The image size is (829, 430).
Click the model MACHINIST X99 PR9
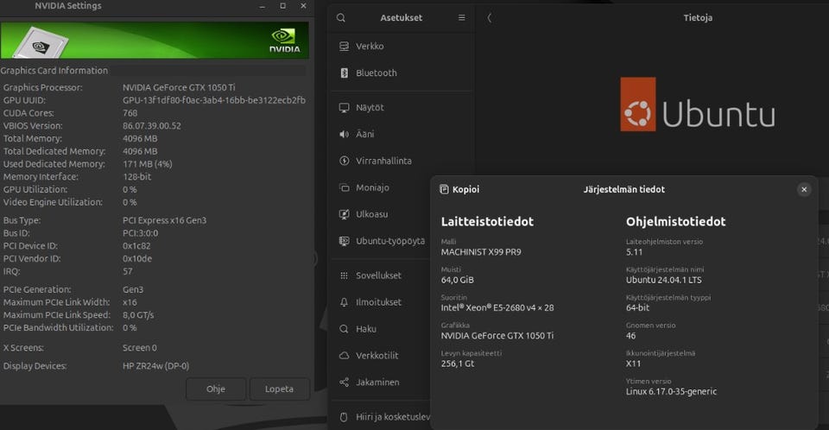(x=481, y=252)
